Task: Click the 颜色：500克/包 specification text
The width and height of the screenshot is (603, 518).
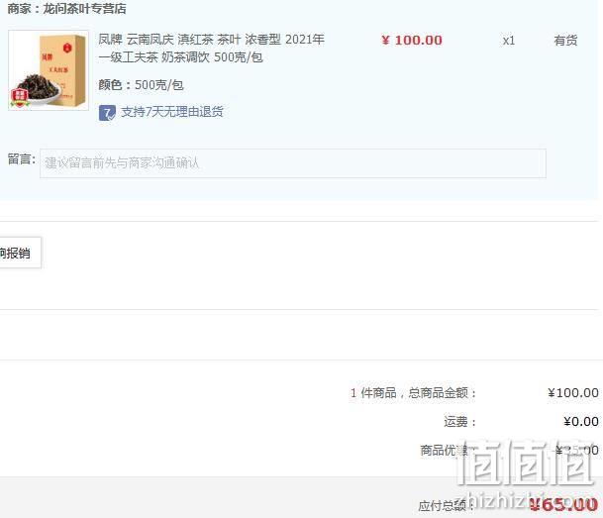Action: pos(141,85)
